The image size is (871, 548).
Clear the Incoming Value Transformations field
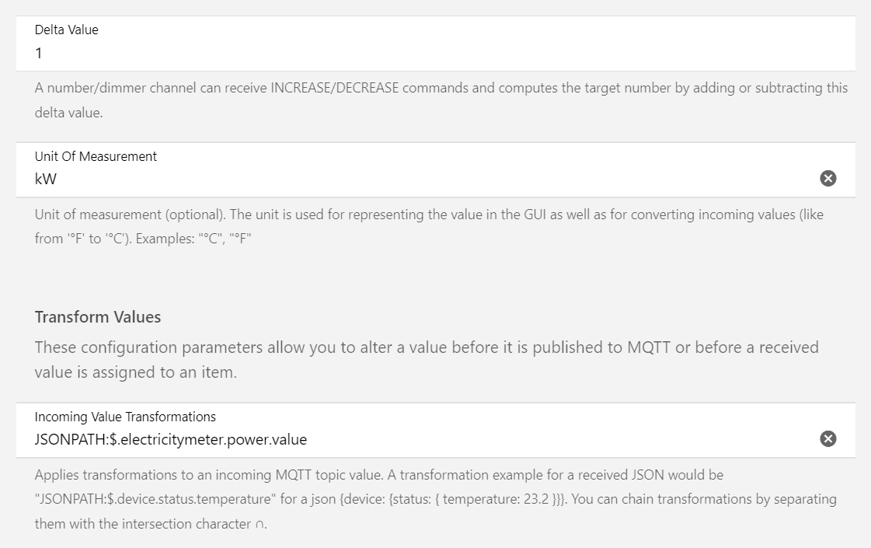tap(828, 439)
